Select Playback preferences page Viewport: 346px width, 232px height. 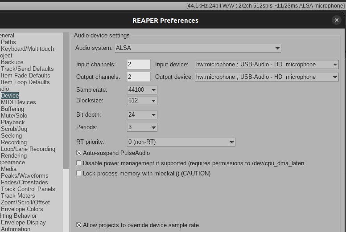13,122
